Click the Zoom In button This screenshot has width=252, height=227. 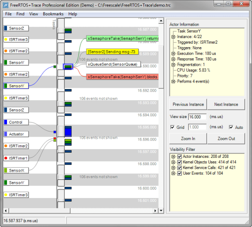point(188,139)
